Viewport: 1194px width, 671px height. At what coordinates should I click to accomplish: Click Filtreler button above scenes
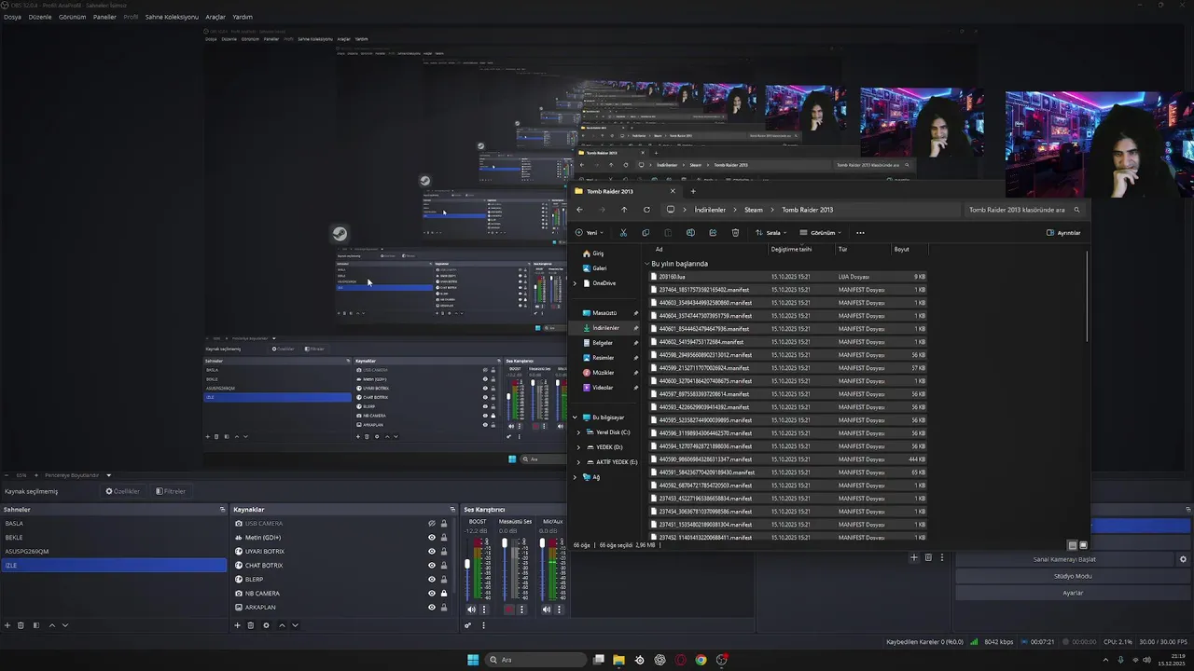171,491
